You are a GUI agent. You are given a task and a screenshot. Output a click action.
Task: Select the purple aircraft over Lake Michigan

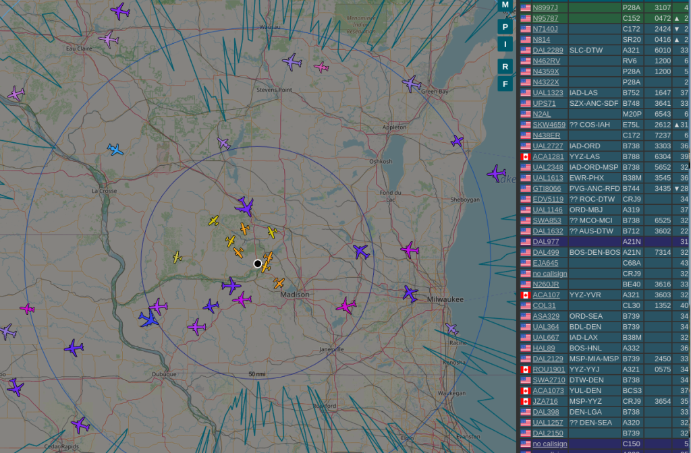497,173
